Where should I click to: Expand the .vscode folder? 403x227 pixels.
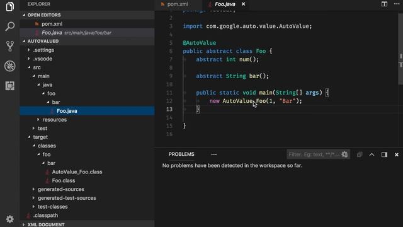(88, 59)
